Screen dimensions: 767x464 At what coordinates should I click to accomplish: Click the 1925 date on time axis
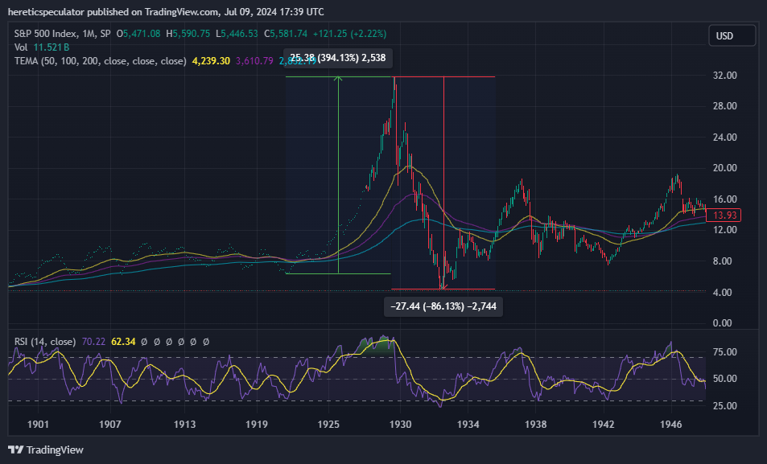(x=328, y=425)
